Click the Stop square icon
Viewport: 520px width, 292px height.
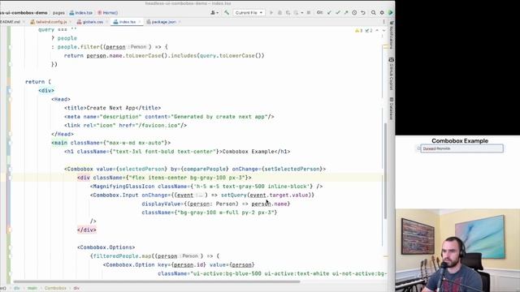pyautogui.click(x=309, y=13)
